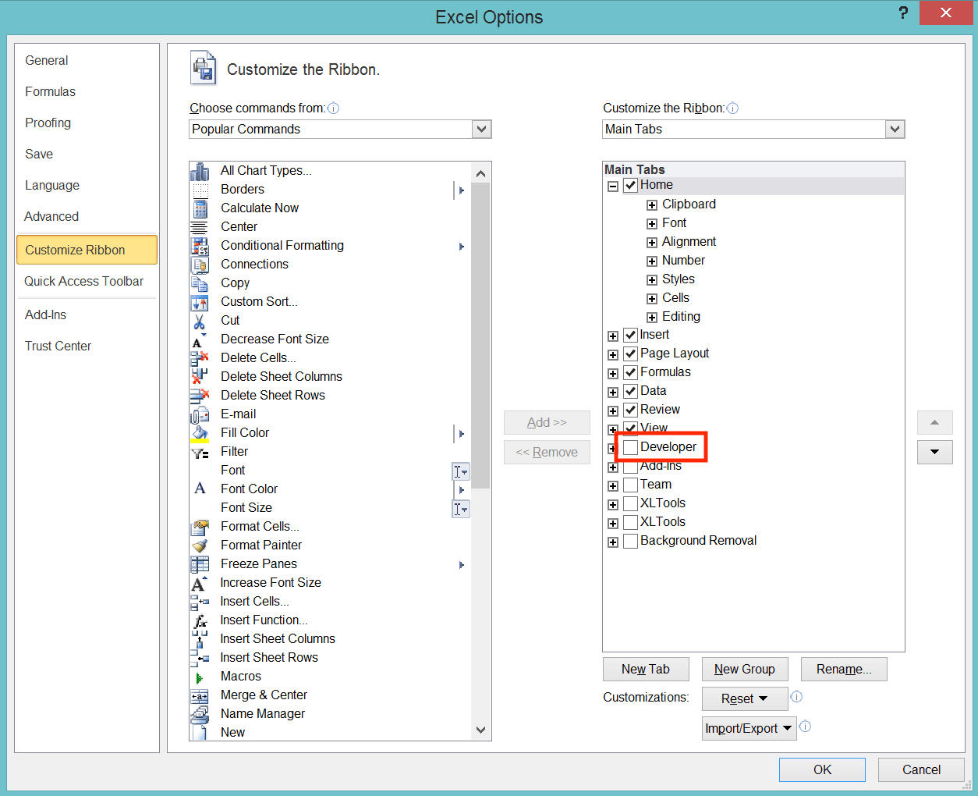Click the Delete Cells icon
Screen dimensions: 978x796
[200, 358]
